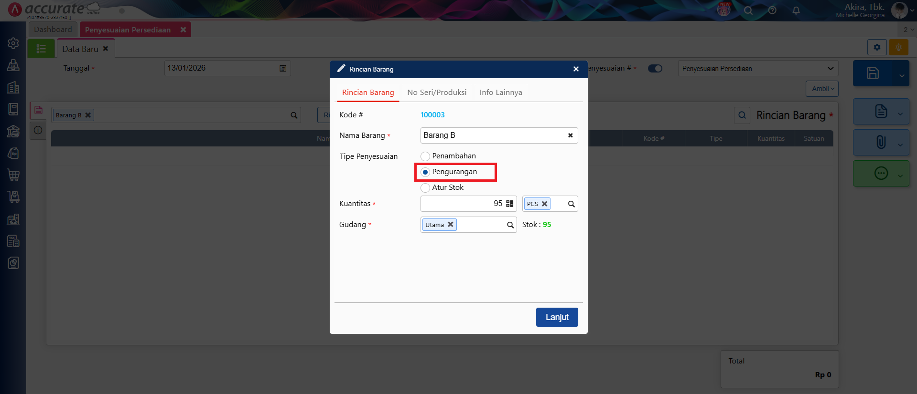
Task: Click the search icon in unit field
Action: pos(571,204)
